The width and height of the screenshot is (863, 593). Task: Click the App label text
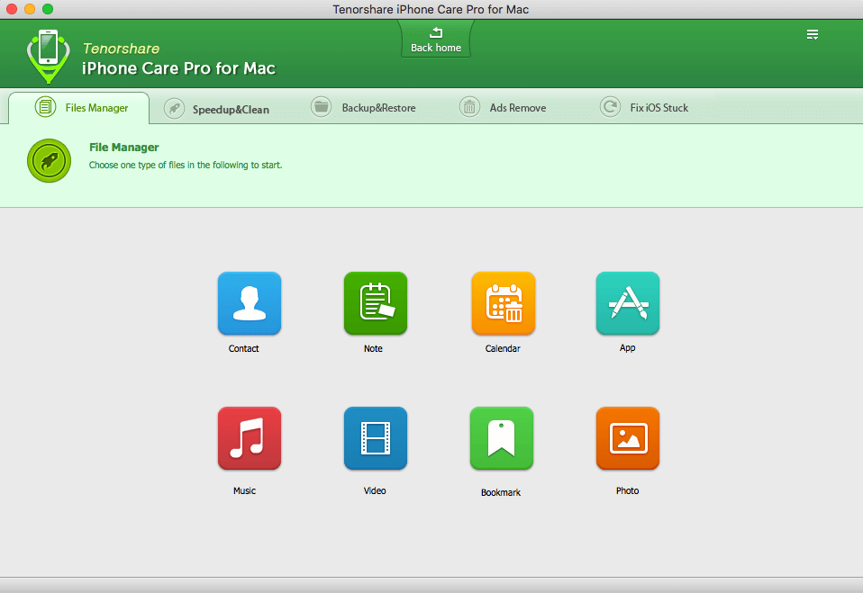[x=628, y=348]
